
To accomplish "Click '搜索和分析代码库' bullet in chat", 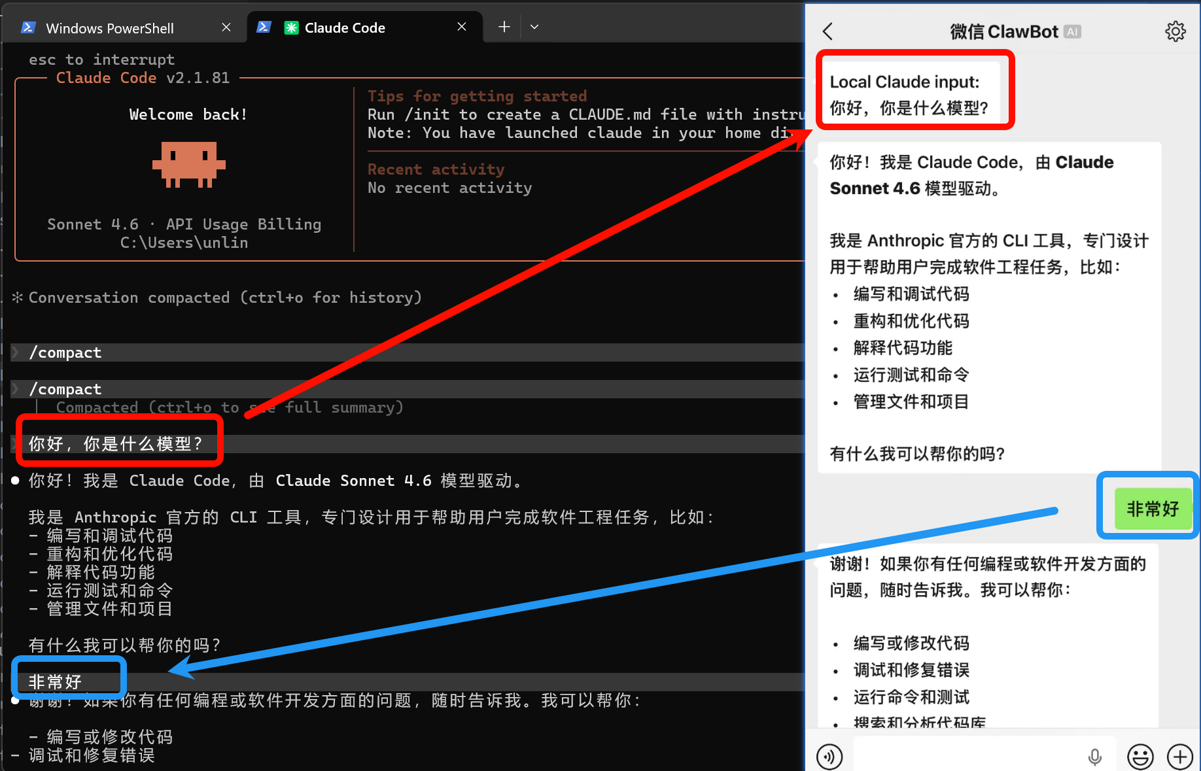I will point(919,722).
